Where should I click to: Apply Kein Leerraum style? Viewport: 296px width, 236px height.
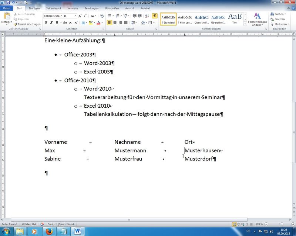[185, 19]
